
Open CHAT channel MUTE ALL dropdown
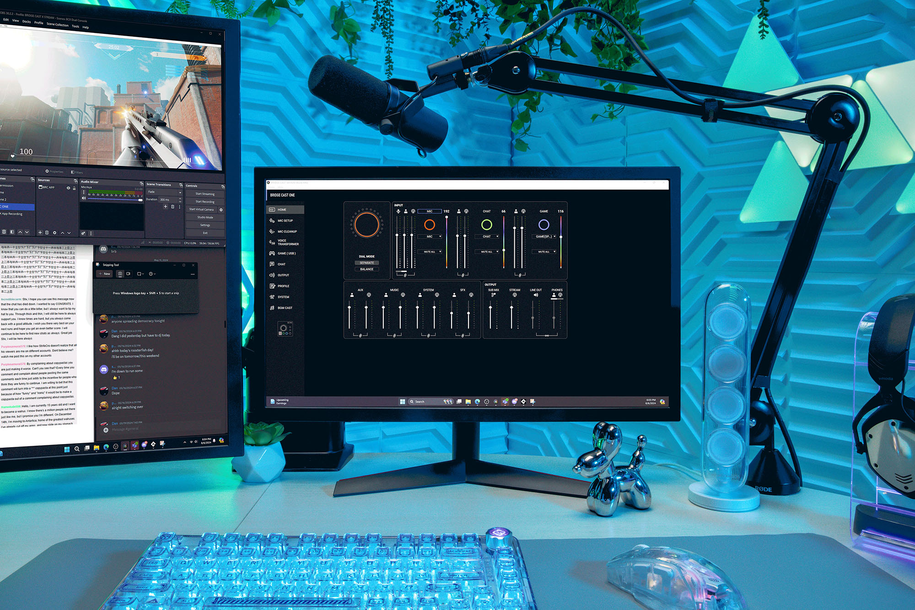tap(489, 252)
